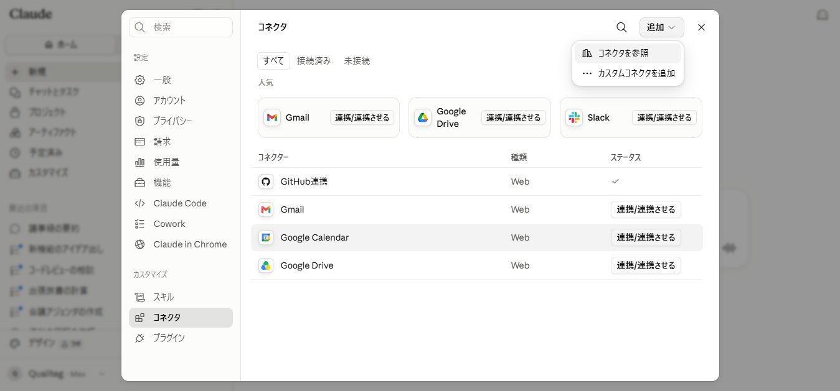Select コネクタ in the sidebar
The height and width of the screenshot is (391, 840).
click(181, 318)
